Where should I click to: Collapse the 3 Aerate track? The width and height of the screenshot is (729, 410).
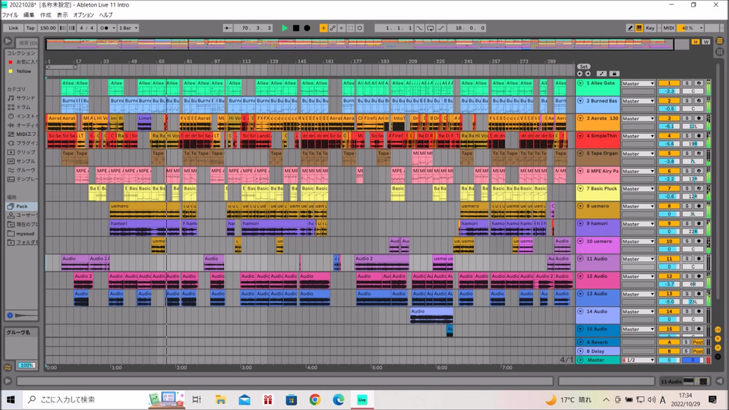[580, 118]
